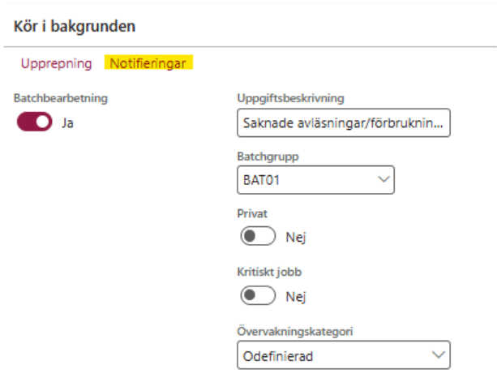This screenshot has height=378, width=497.
Task: Open the Upprepning tab
Action: coord(56,63)
